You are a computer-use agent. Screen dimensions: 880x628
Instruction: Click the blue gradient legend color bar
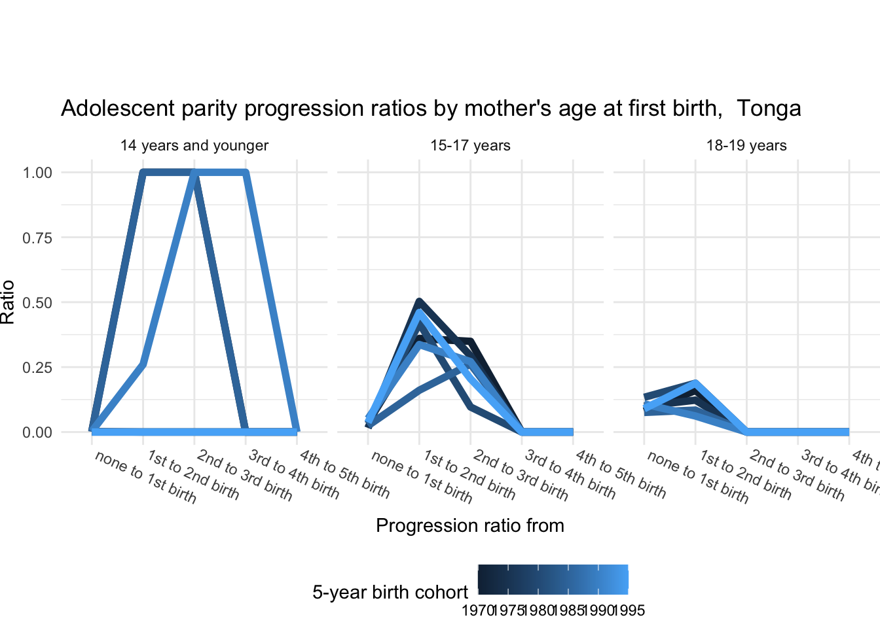click(x=553, y=580)
